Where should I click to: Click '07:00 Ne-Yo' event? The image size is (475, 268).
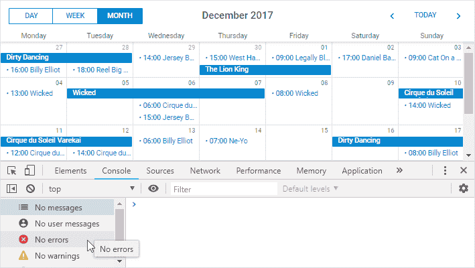pos(226,141)
